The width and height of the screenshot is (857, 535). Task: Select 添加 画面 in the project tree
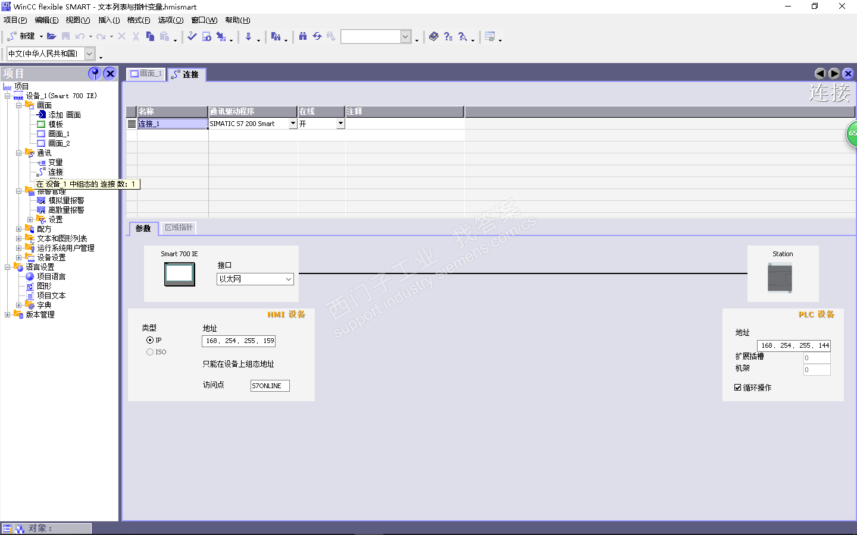tap(64, 115)
